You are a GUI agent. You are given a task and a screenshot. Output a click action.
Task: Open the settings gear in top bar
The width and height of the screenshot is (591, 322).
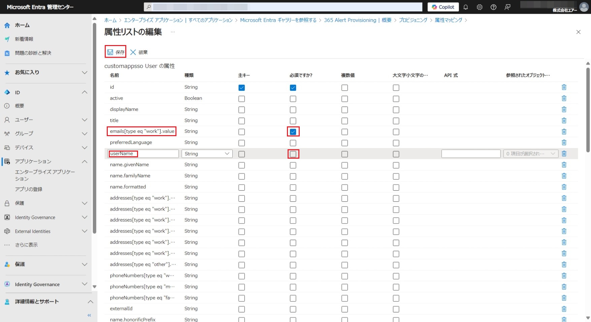point(480,7)
